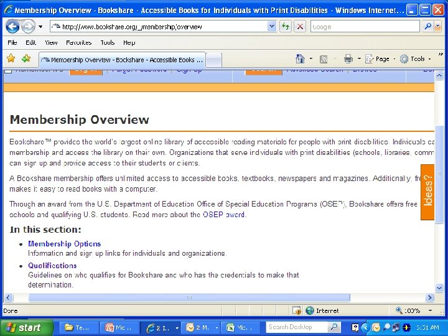Click the RSS feeds icon
The width and height of the screenshot is (448, 336).
click(x=324, y=59)
